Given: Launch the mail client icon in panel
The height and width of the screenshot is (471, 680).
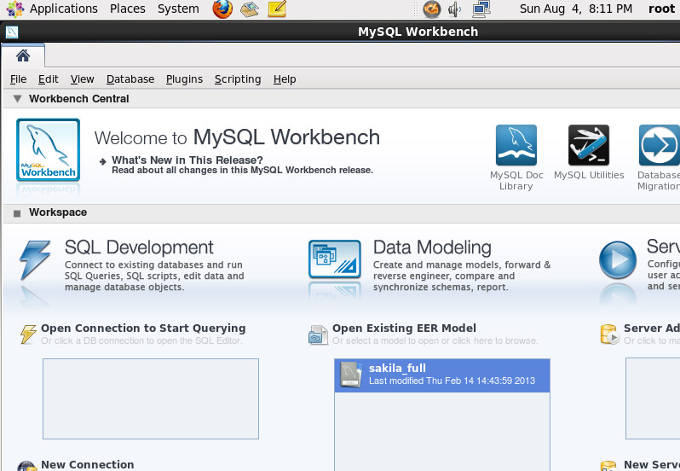Looking at the screenshot, I should tap(250, 9).
